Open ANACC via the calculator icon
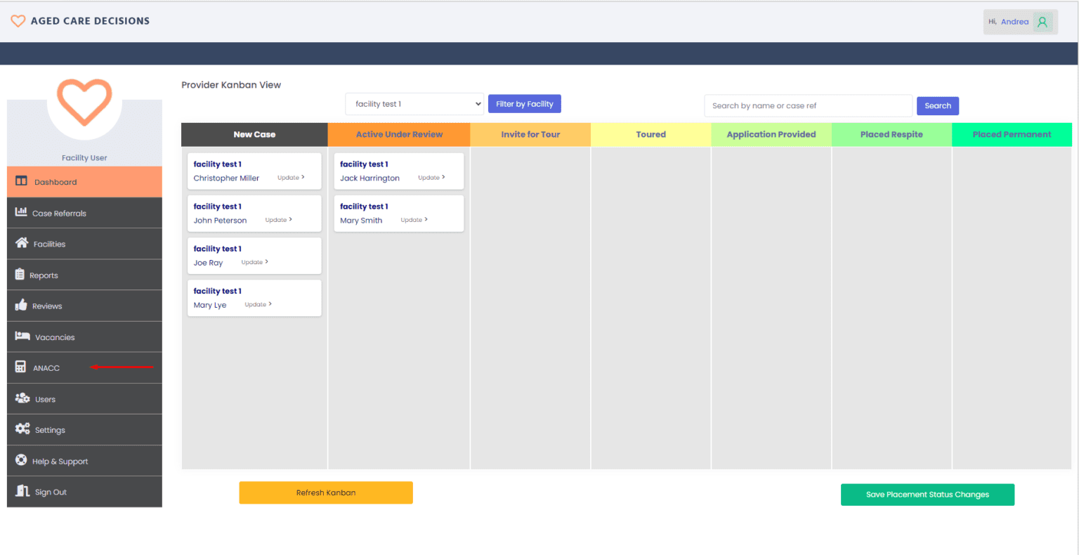The image size is (1079, 555). coord(22,367)
